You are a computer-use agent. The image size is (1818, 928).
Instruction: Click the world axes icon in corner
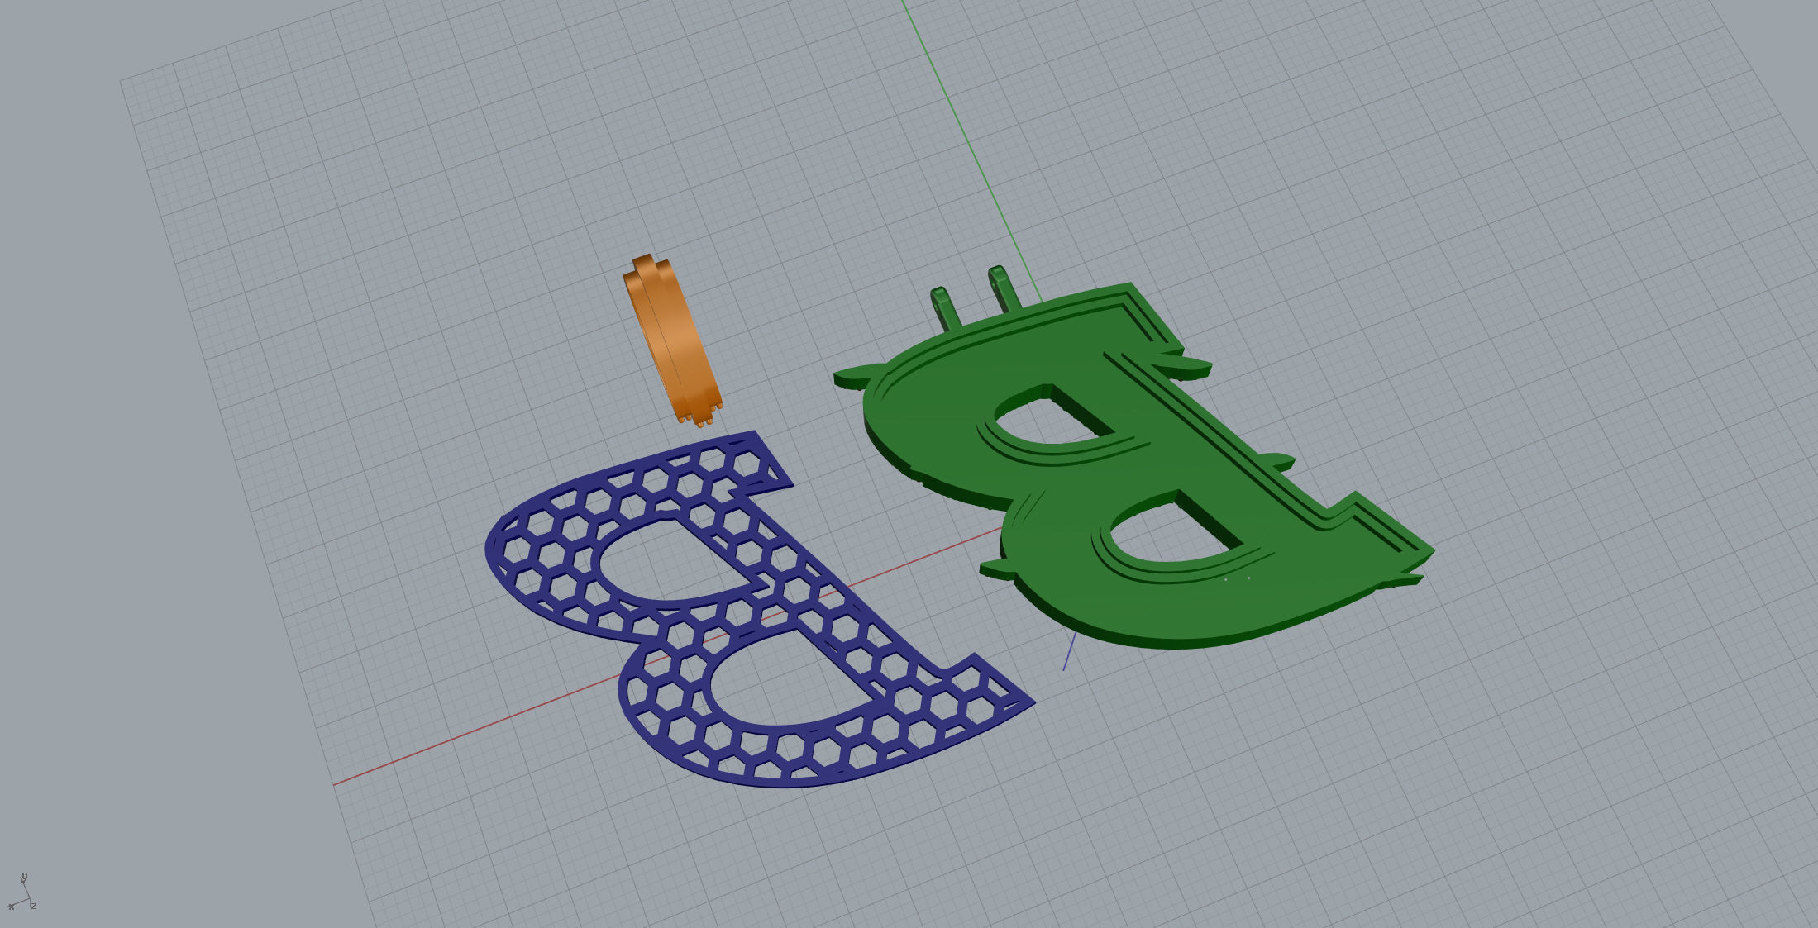coord(21,892)
